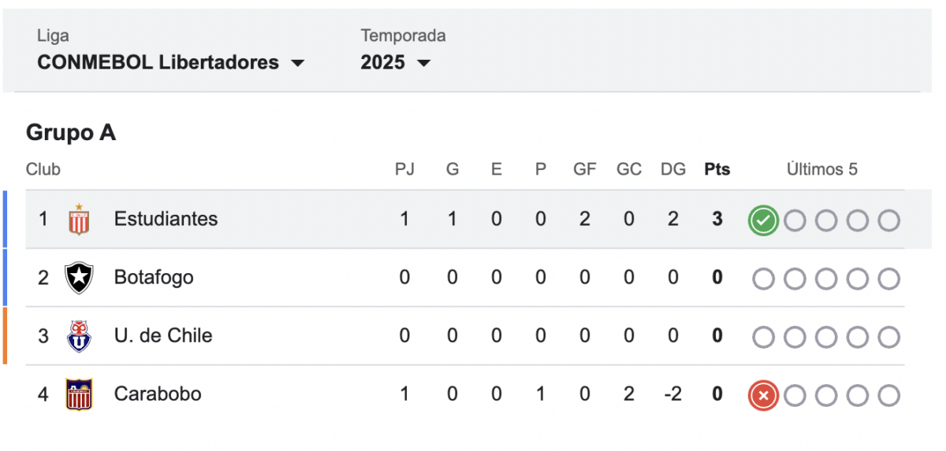Image resolution: width=946 pixels, height=451 pixels.
Task: Click the Botafogo star shield crest
Action: 79,278
